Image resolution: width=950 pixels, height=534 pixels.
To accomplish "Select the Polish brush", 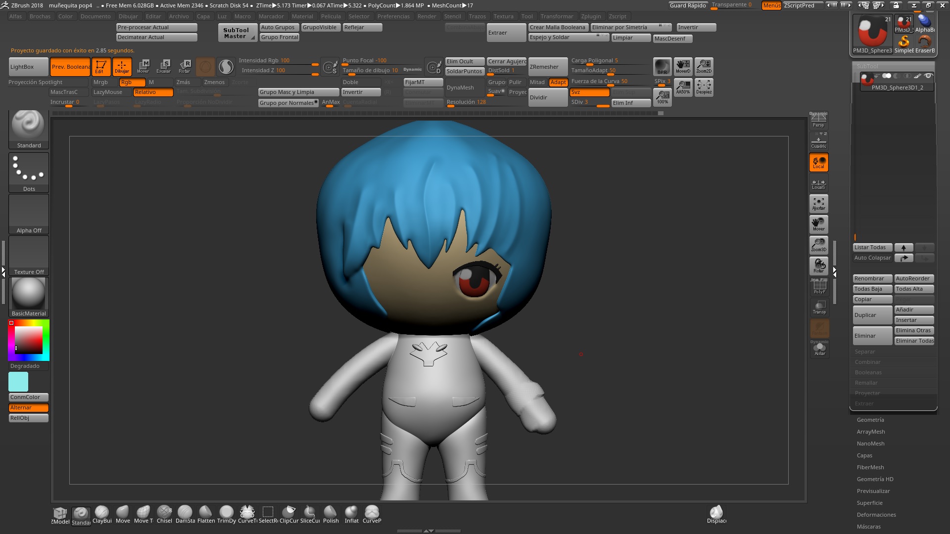I will tap(331, 515).
